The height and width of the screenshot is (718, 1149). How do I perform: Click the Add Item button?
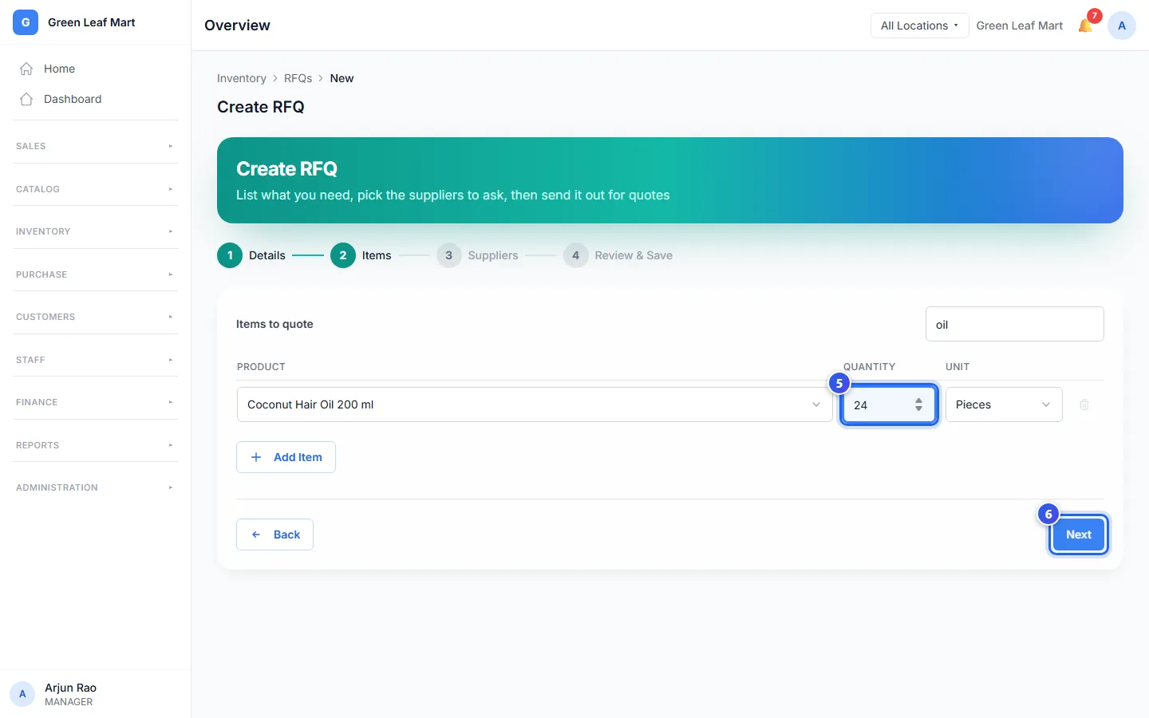pos(286,457)
